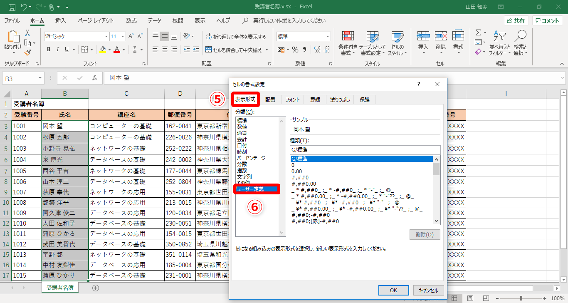Expand the font color dropdown arrow
This screenshot has height=303, width=568.
point(123,50)
